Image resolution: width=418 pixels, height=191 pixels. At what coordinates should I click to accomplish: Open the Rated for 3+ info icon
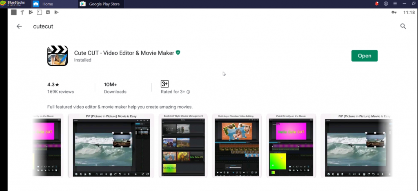click(x=188, y=92)
